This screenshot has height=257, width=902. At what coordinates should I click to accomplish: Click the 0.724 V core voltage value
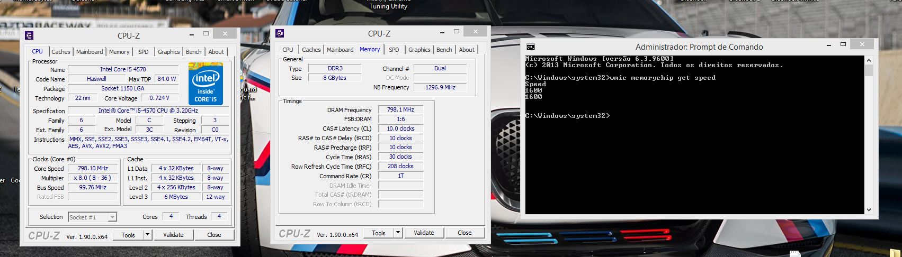coord(159,98)
